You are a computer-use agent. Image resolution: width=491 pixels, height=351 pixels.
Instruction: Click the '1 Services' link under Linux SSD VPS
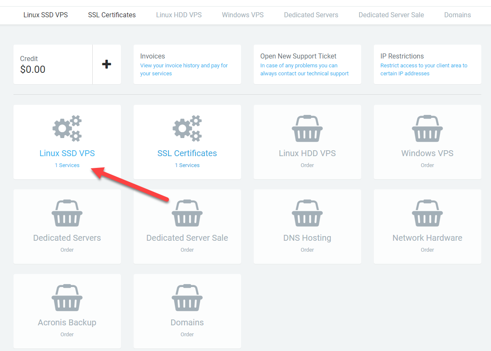tap(67, 165)
